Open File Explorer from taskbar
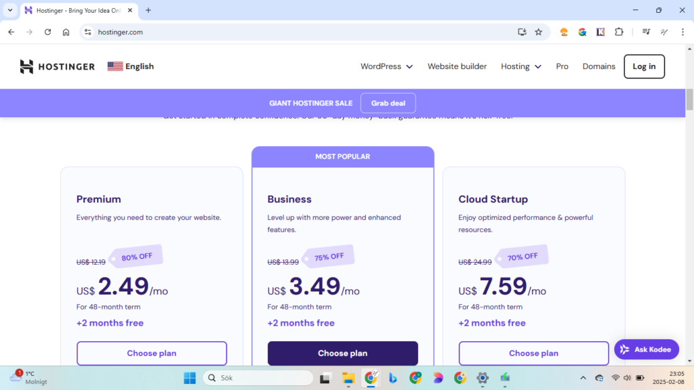This screenshot has width=694, height=390. 348,378
